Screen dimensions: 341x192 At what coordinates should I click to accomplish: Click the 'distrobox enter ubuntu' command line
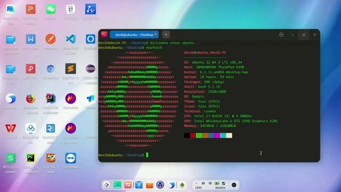point(146,43)
